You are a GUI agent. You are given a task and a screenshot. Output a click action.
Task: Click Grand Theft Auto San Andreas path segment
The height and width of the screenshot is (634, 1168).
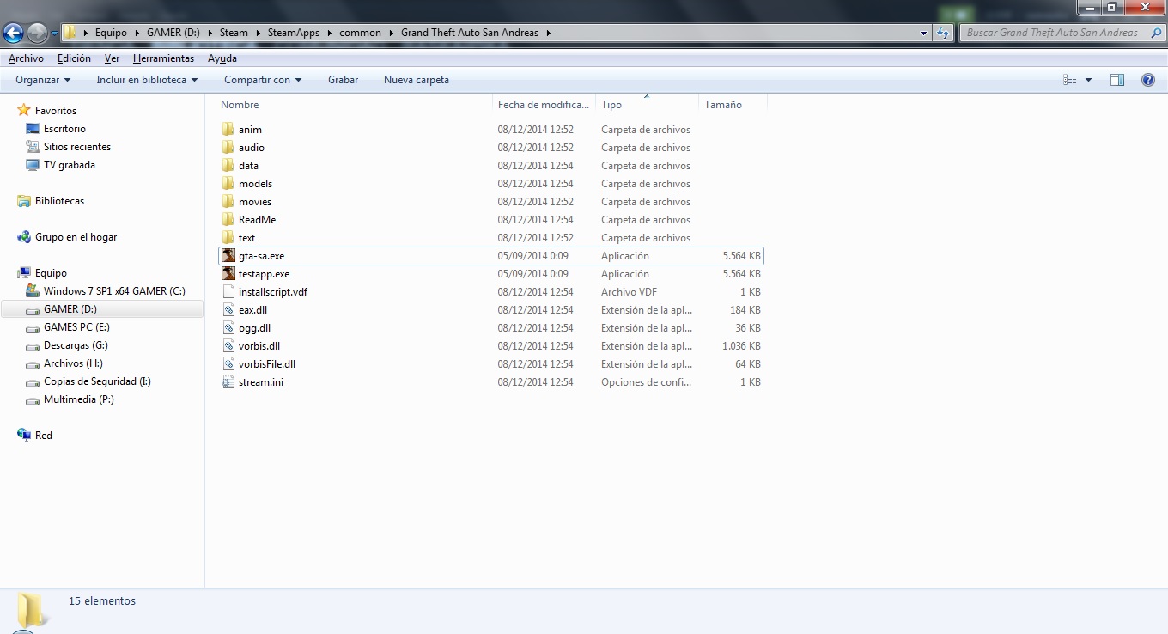click(x=470, y=33)
